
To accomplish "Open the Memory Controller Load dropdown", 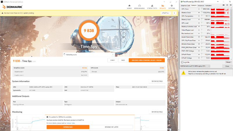I will [199, 26].
